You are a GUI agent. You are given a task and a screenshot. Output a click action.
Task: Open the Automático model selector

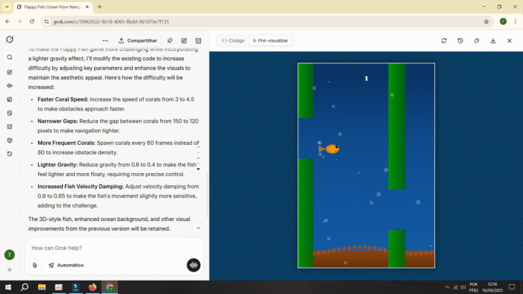tap(66, 266)
